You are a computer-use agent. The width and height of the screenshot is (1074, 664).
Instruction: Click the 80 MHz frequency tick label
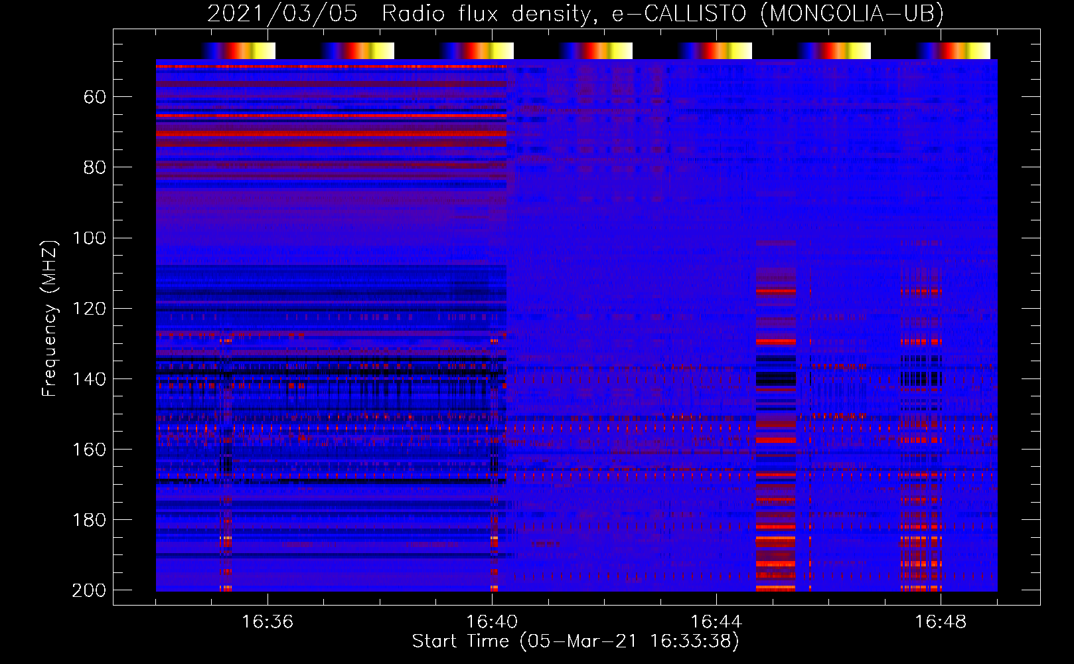[95, 167]
